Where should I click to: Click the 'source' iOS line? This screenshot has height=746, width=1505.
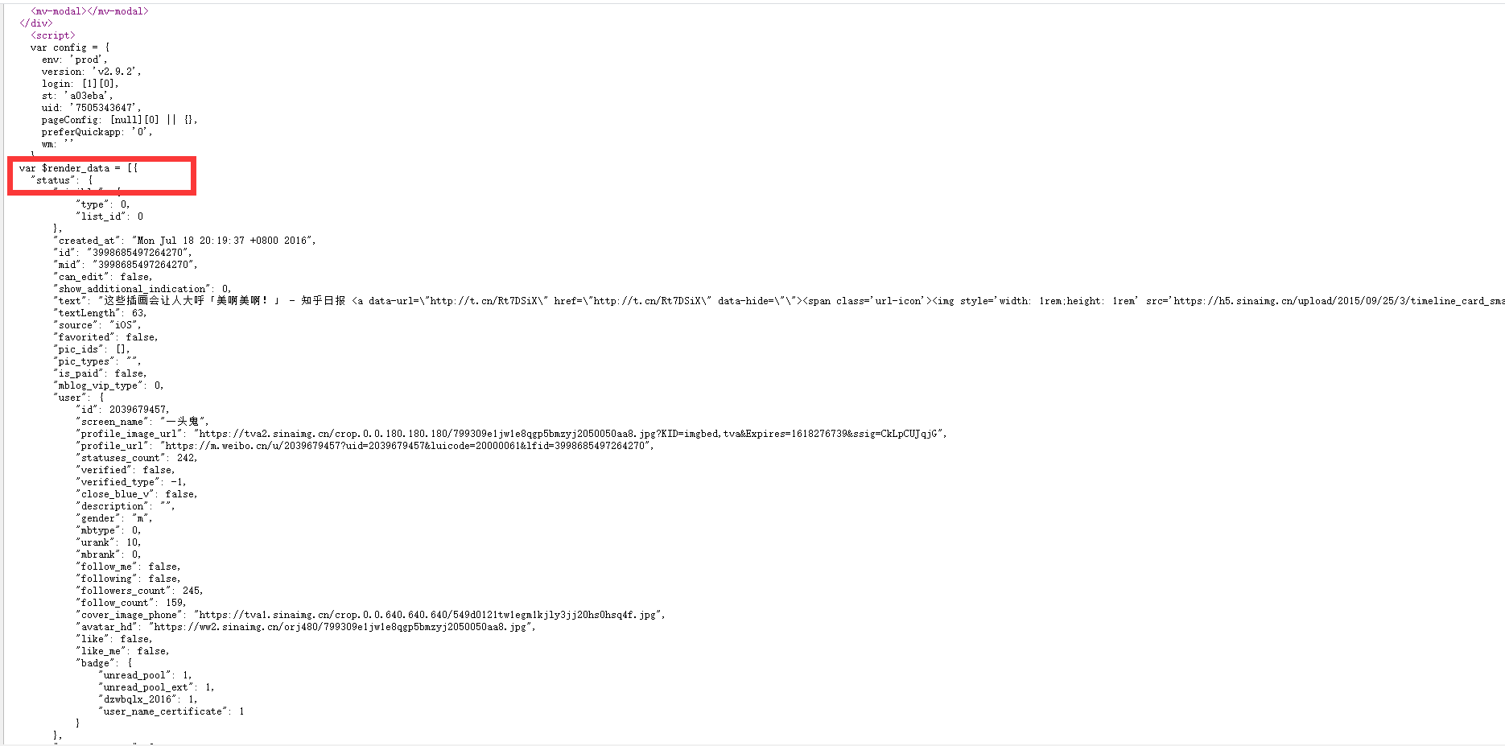tap(97, 325)
